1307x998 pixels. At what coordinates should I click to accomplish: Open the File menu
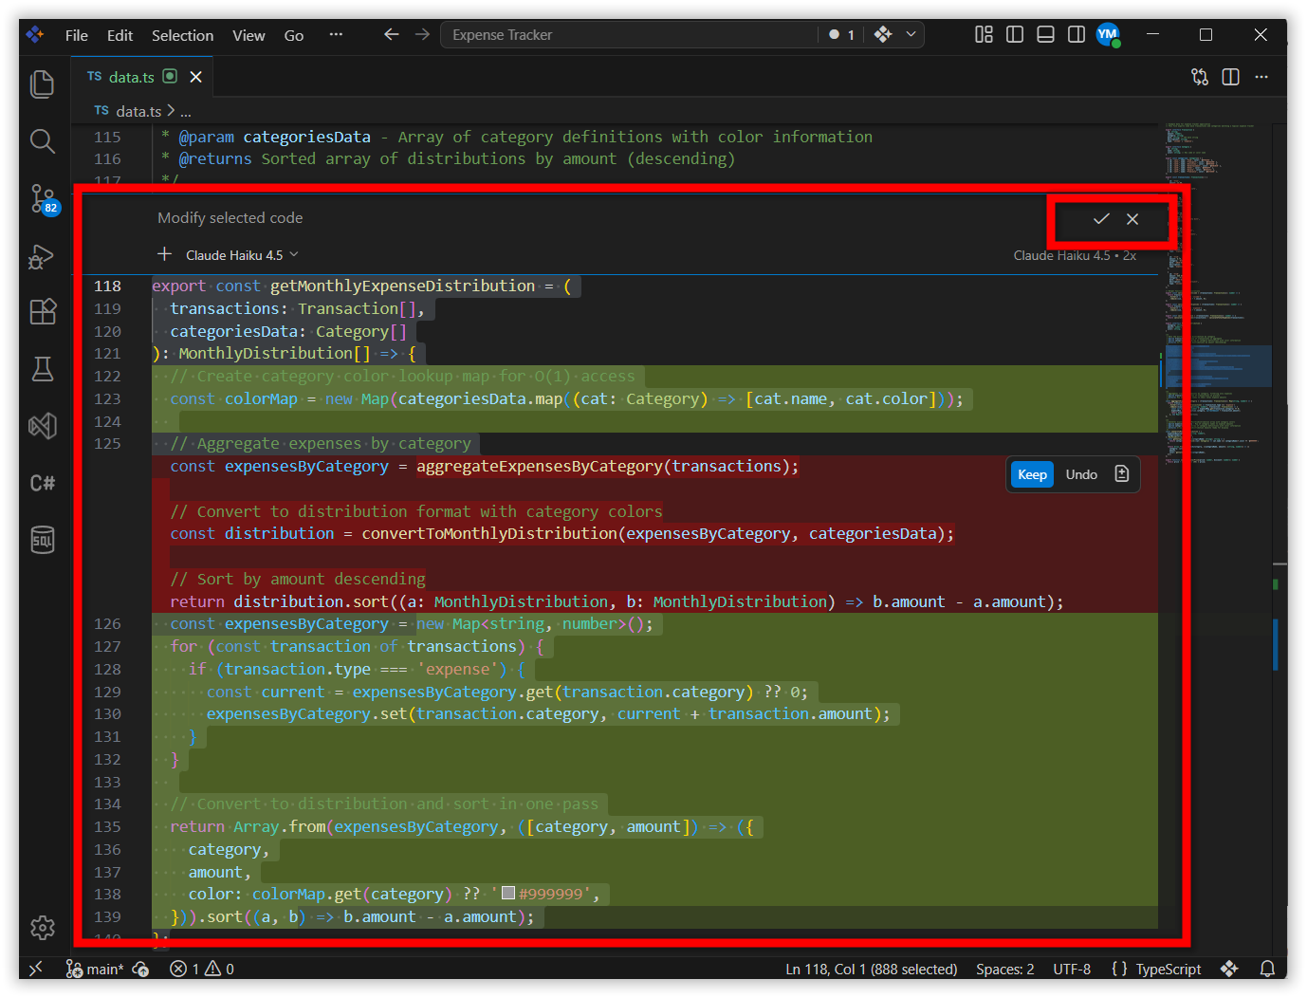77,35
